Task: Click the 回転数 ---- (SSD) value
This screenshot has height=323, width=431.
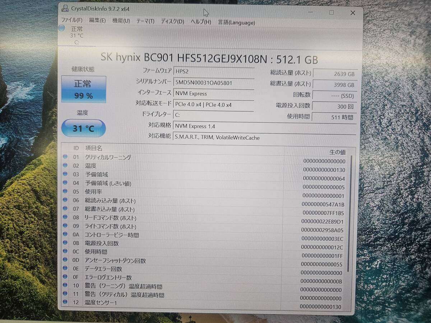Action: [x=334, y=96]
